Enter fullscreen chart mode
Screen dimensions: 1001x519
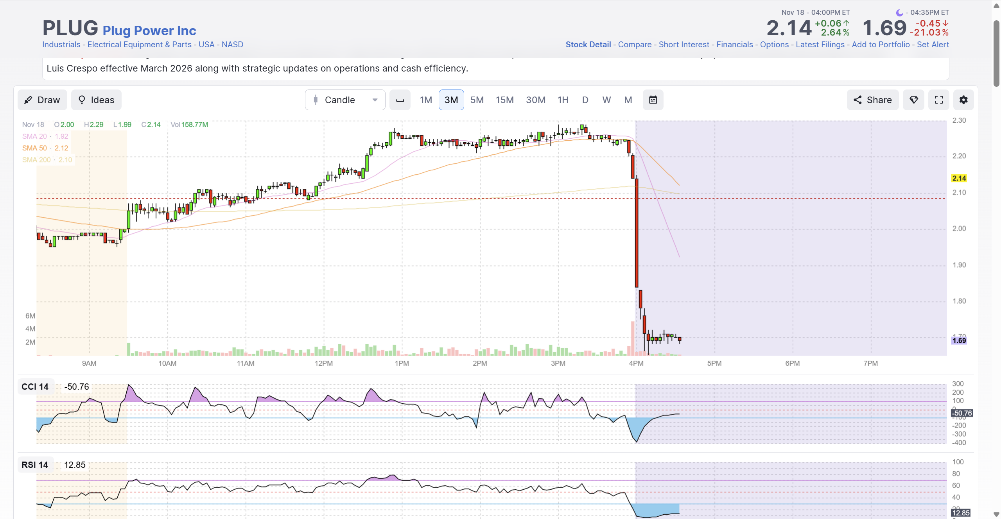pos(938,100)
